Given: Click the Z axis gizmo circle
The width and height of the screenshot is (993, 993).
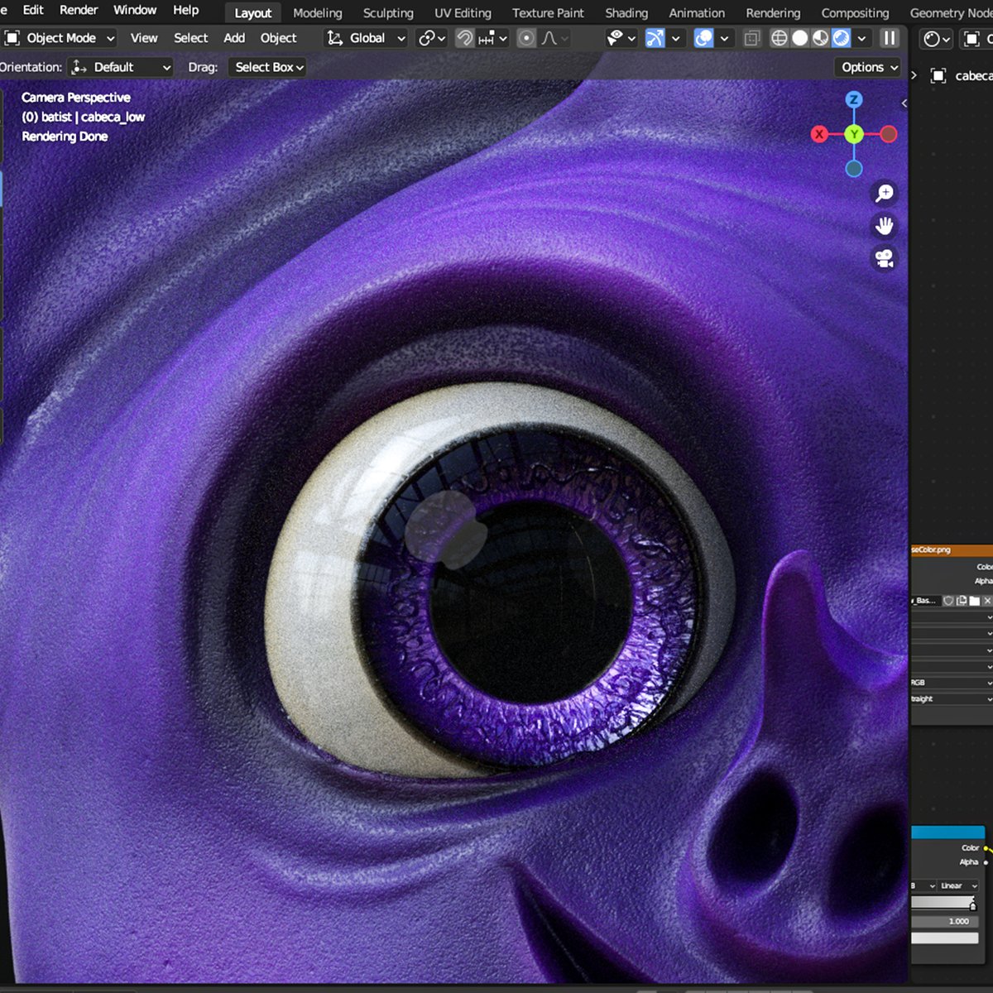Looking at the screenshot, I should 854,100.
